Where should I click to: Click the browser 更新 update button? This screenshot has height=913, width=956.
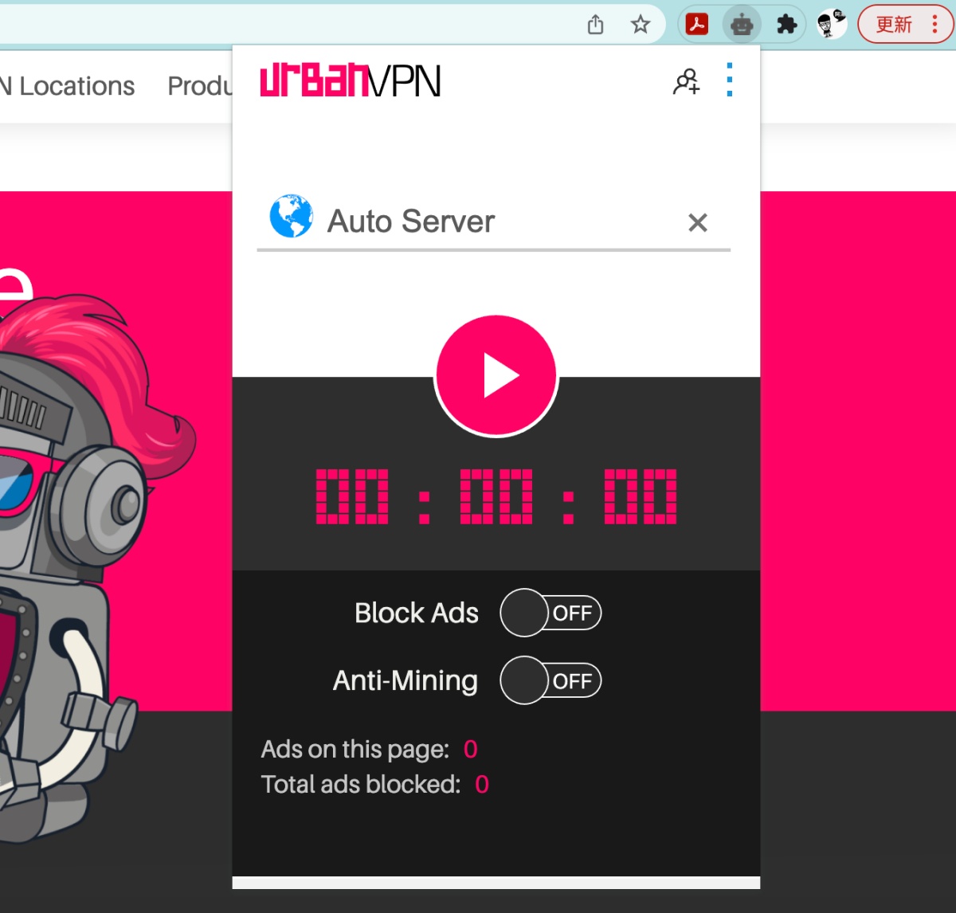tap(904, 25)
